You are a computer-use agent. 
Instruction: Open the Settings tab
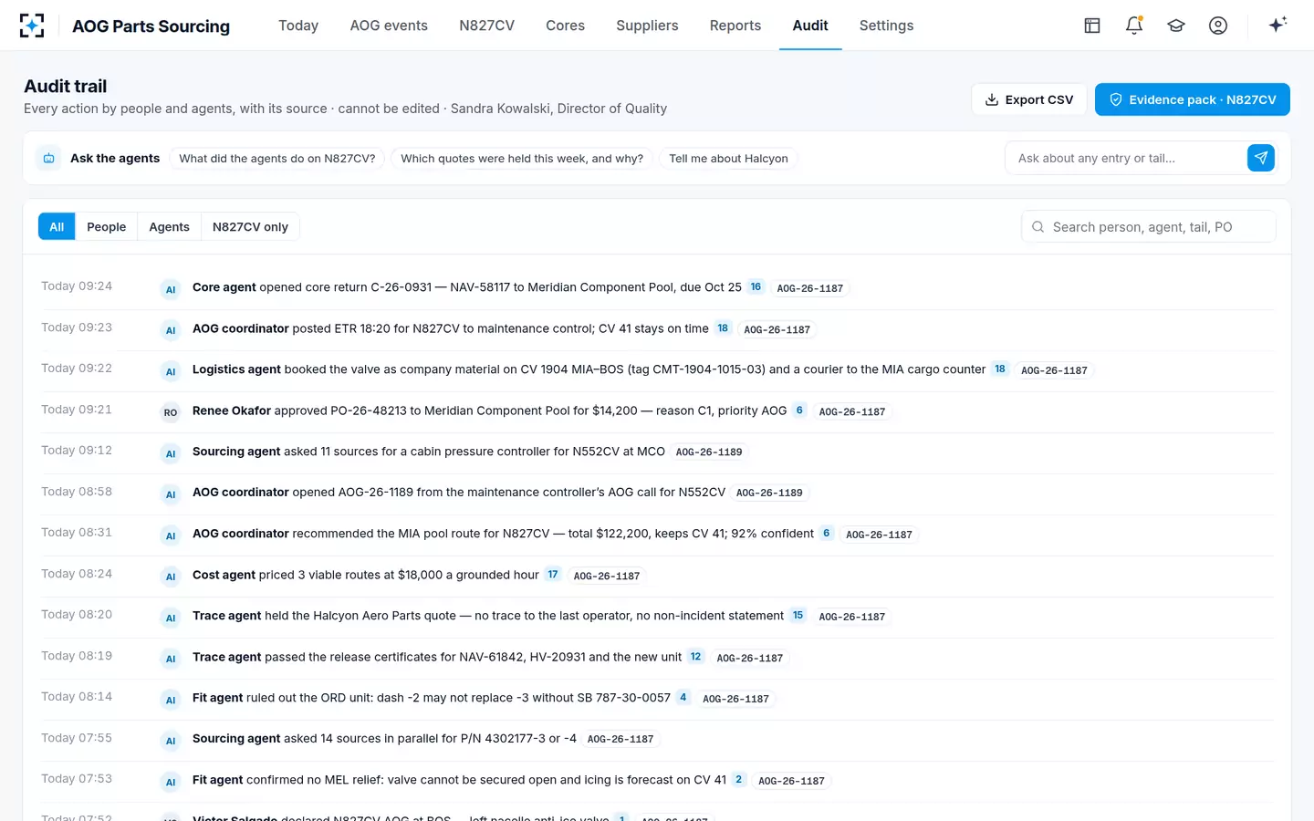tap(886, 26)
